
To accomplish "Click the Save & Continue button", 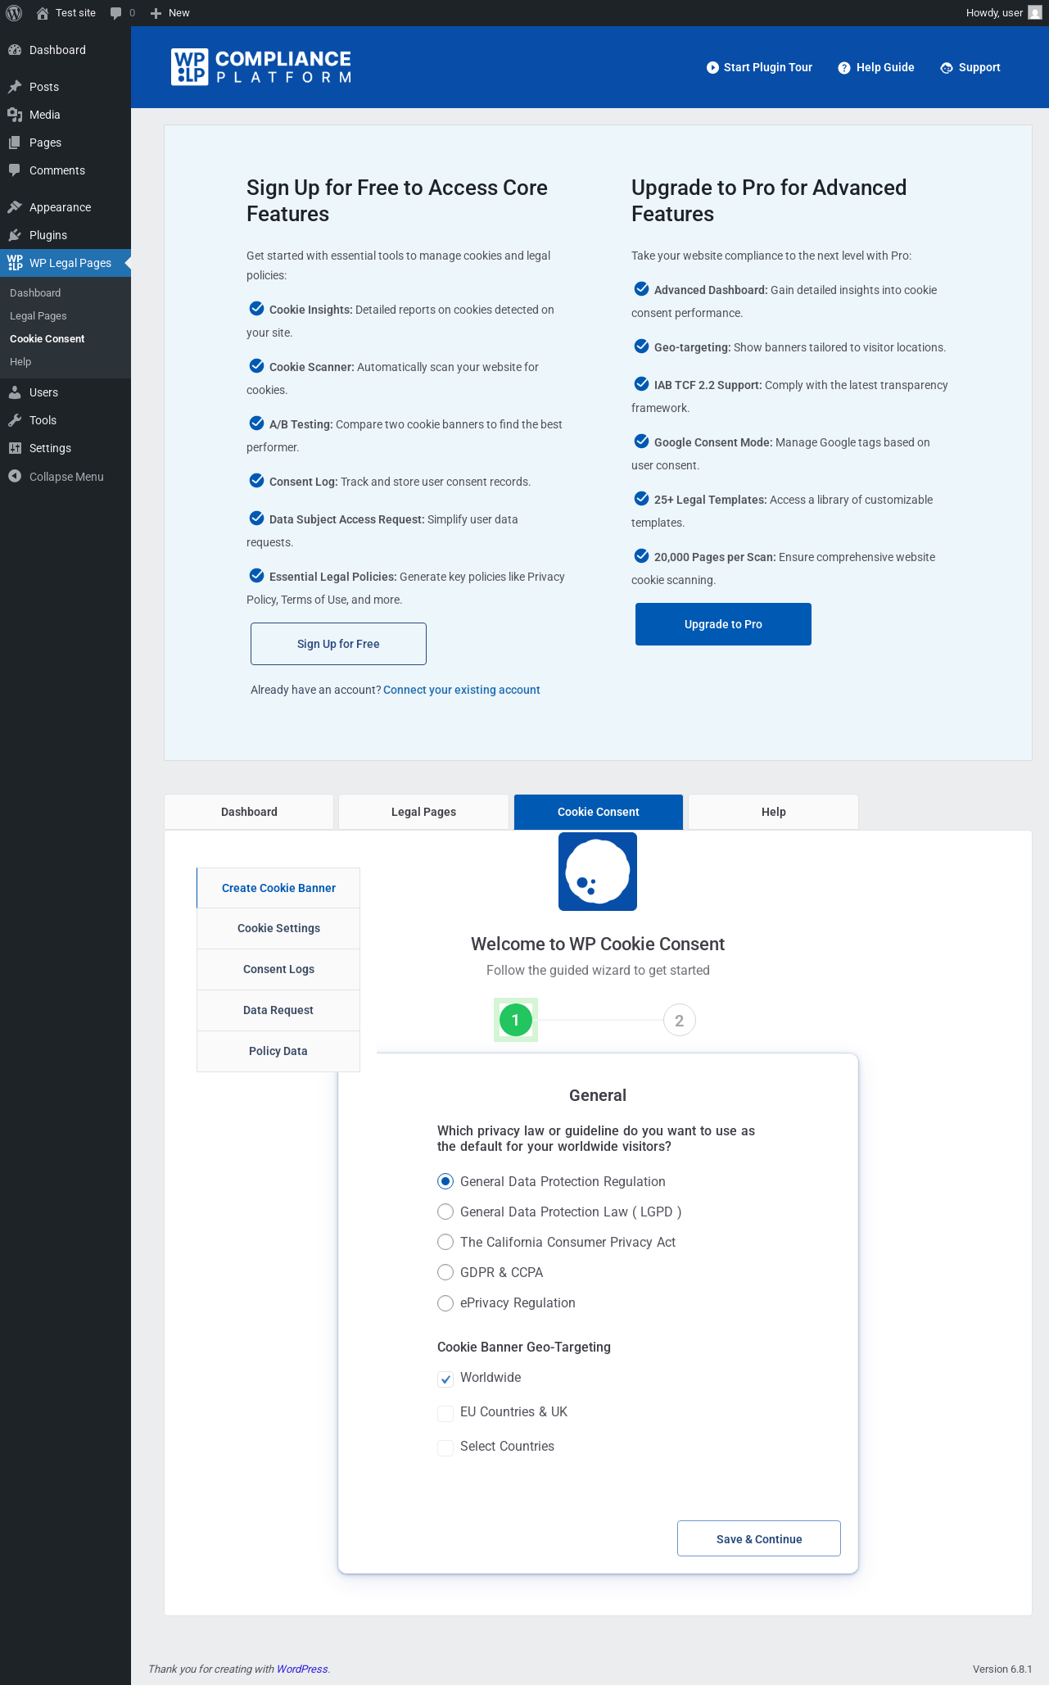I will tap(759, 1538).
